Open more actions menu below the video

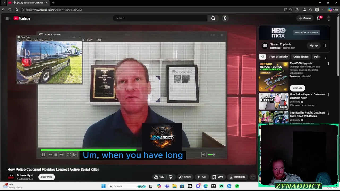253,177
